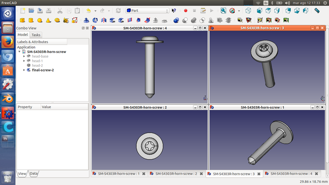Screen dimensions: 329x185
Task: Create a Cone primitive solid
Action: [x=49, y=20]
